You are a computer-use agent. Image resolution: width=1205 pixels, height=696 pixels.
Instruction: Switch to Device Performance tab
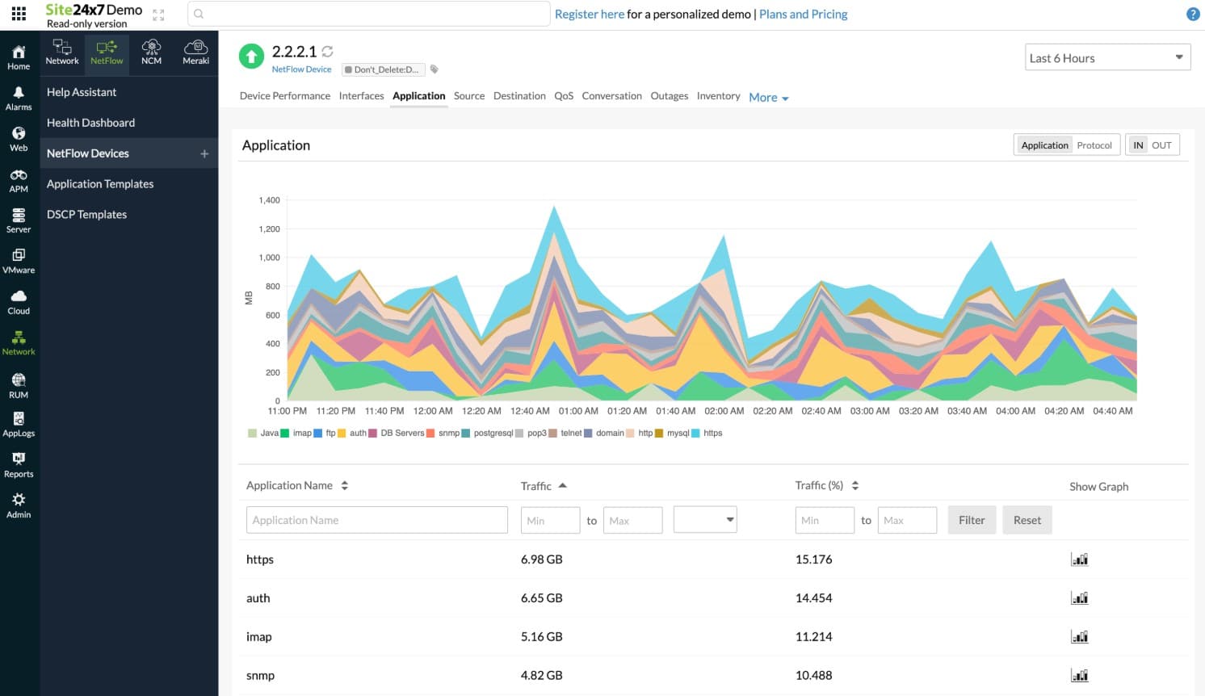point(284,96)
